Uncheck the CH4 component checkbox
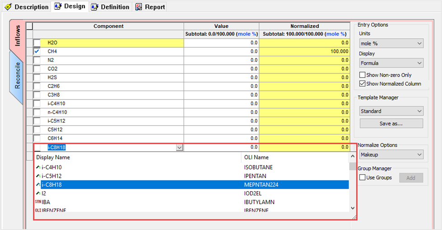The width and height of the screenshot is (442, 230). 37,51
